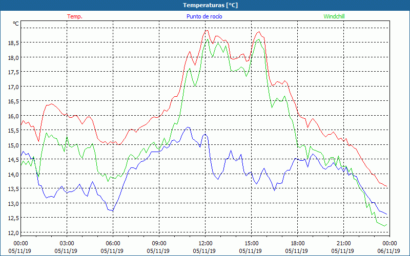Click the 18,5 value on temperature axis

pyautogui.click(x=13, y=43)
